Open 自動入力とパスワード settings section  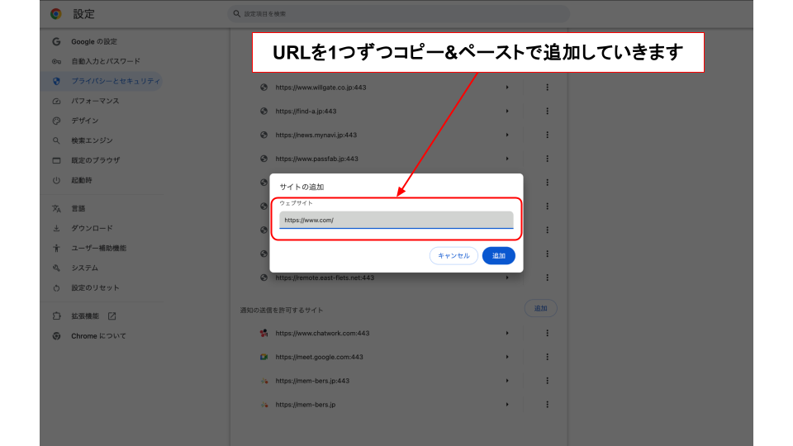click(105, 61)
